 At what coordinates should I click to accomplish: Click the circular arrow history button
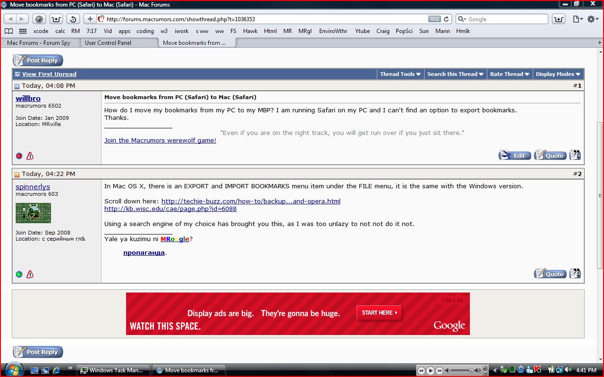73,19
